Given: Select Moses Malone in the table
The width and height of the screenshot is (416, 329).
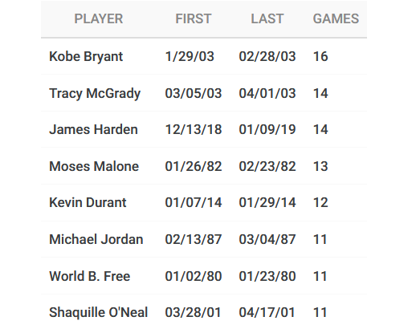Looking at the screenshot, I should (x=94, y=166).
